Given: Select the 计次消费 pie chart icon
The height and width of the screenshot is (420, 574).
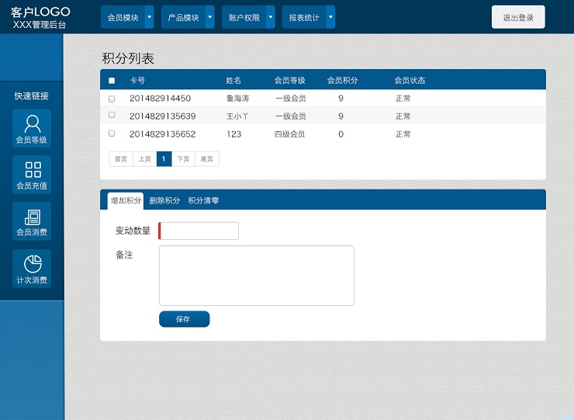Looking at the screenshot, I should [32, 268].
